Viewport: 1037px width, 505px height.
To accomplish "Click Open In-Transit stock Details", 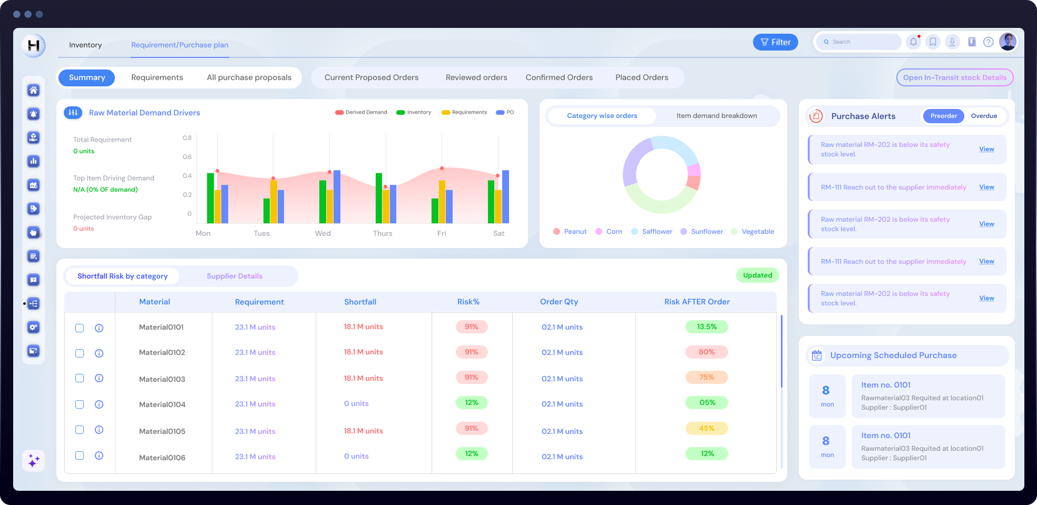I will point(954,77).
